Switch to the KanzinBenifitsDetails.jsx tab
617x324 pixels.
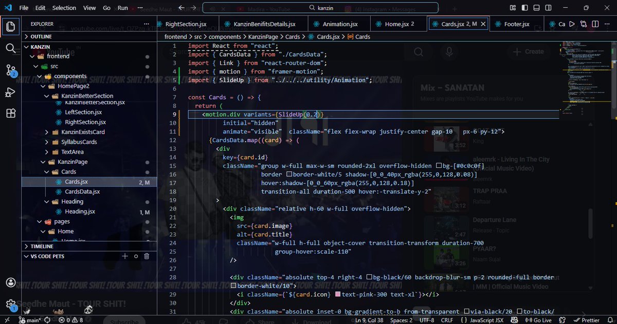point(264,24)
